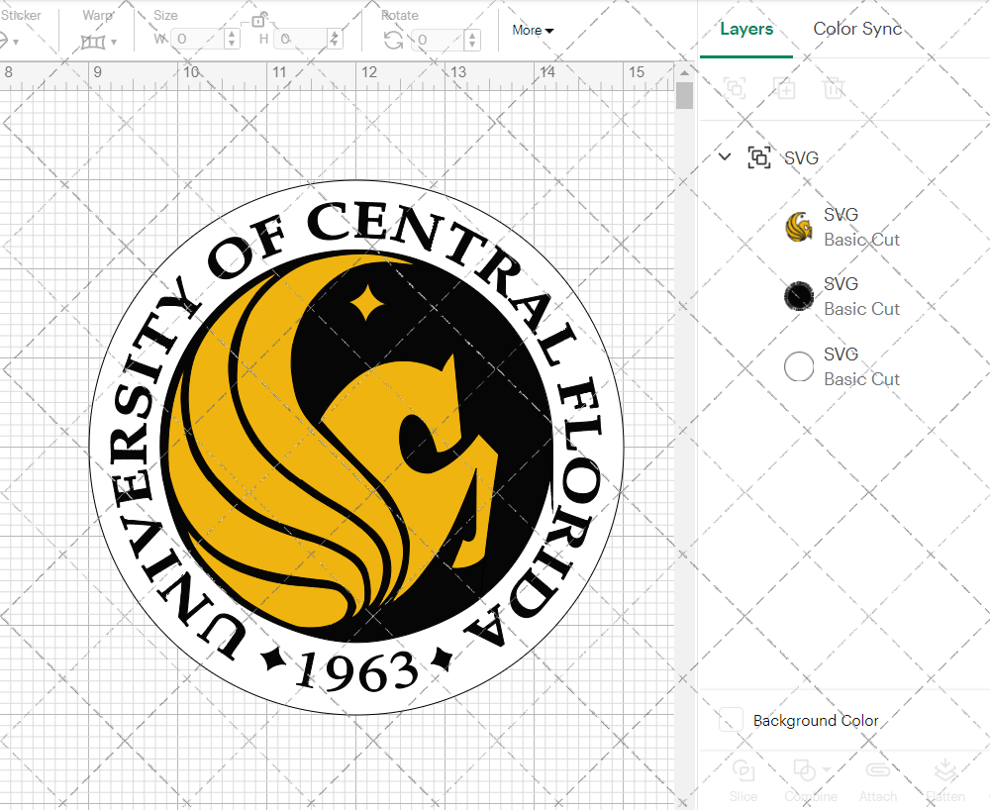Click the Combine tool icon
Viewport: 990px width, 810px height.
click(804, 770)
